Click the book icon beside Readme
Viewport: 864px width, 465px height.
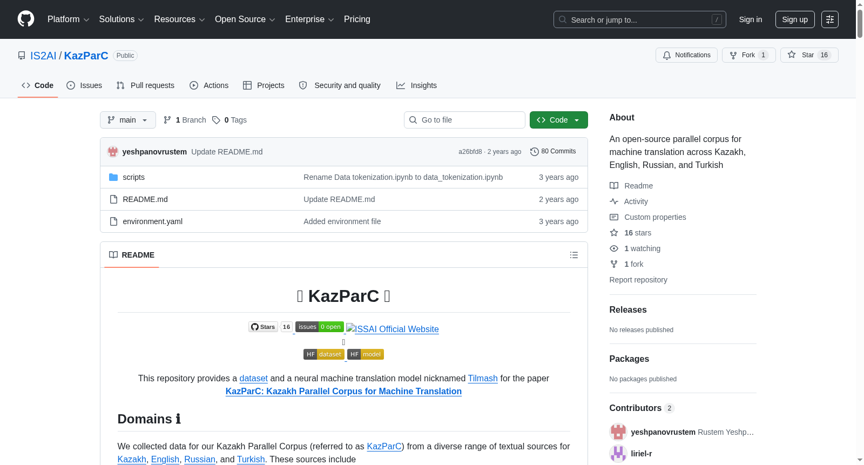pos(614,186)
